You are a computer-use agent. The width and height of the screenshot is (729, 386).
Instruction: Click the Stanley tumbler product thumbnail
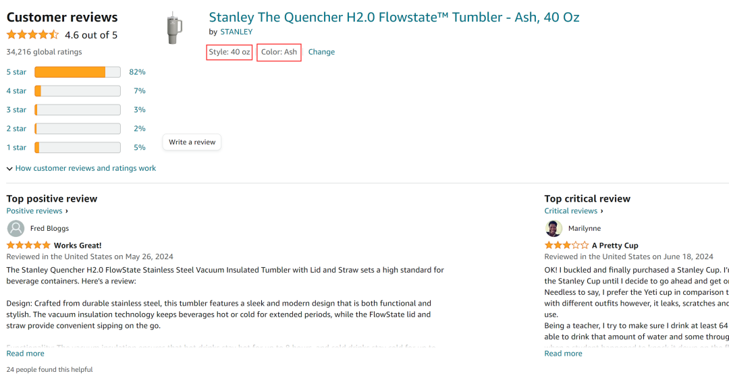coord(174,29)
